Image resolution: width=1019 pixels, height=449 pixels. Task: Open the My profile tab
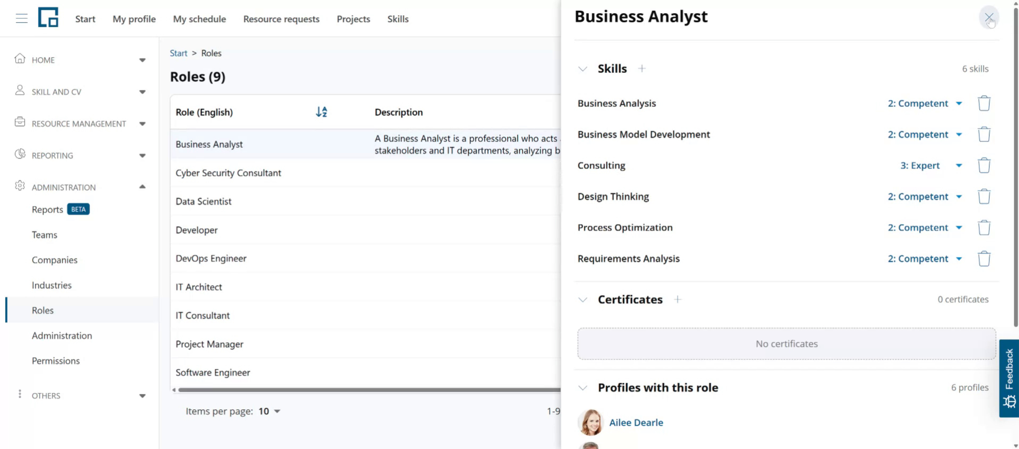point(134,19)
